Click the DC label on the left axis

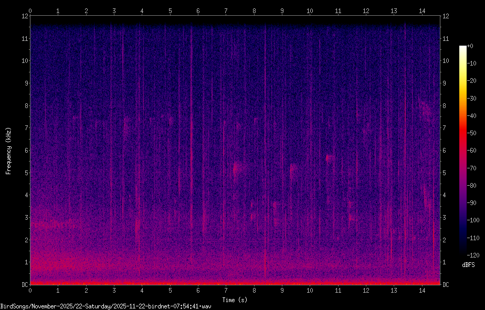24,285
